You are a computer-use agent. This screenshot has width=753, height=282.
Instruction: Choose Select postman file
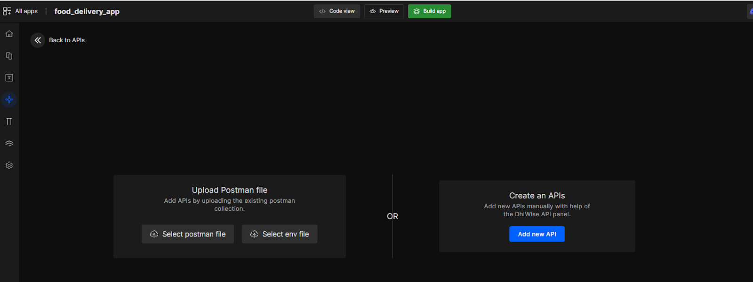click(x=188, y=234)
